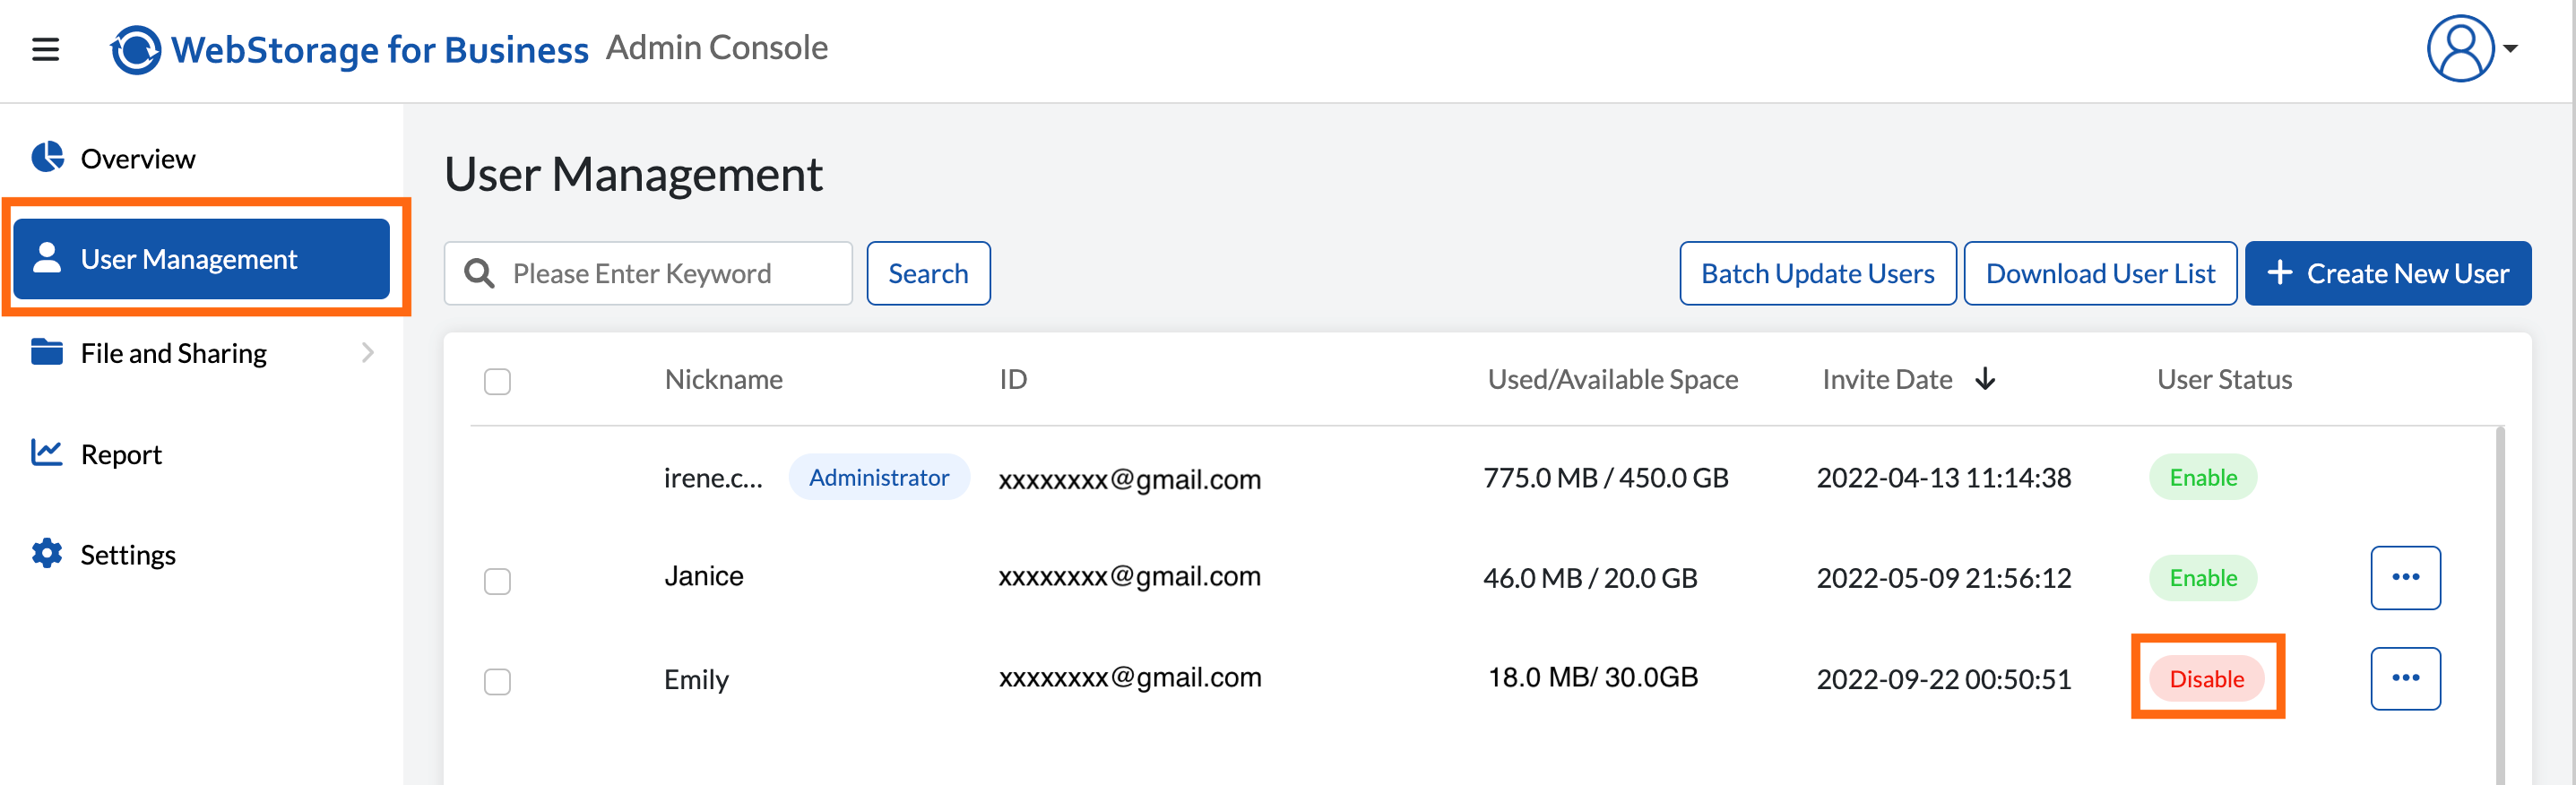This screenshot has width=2576, height=785.
Task: Expand the account dropdown arrow
Action: coord(2510,48)
